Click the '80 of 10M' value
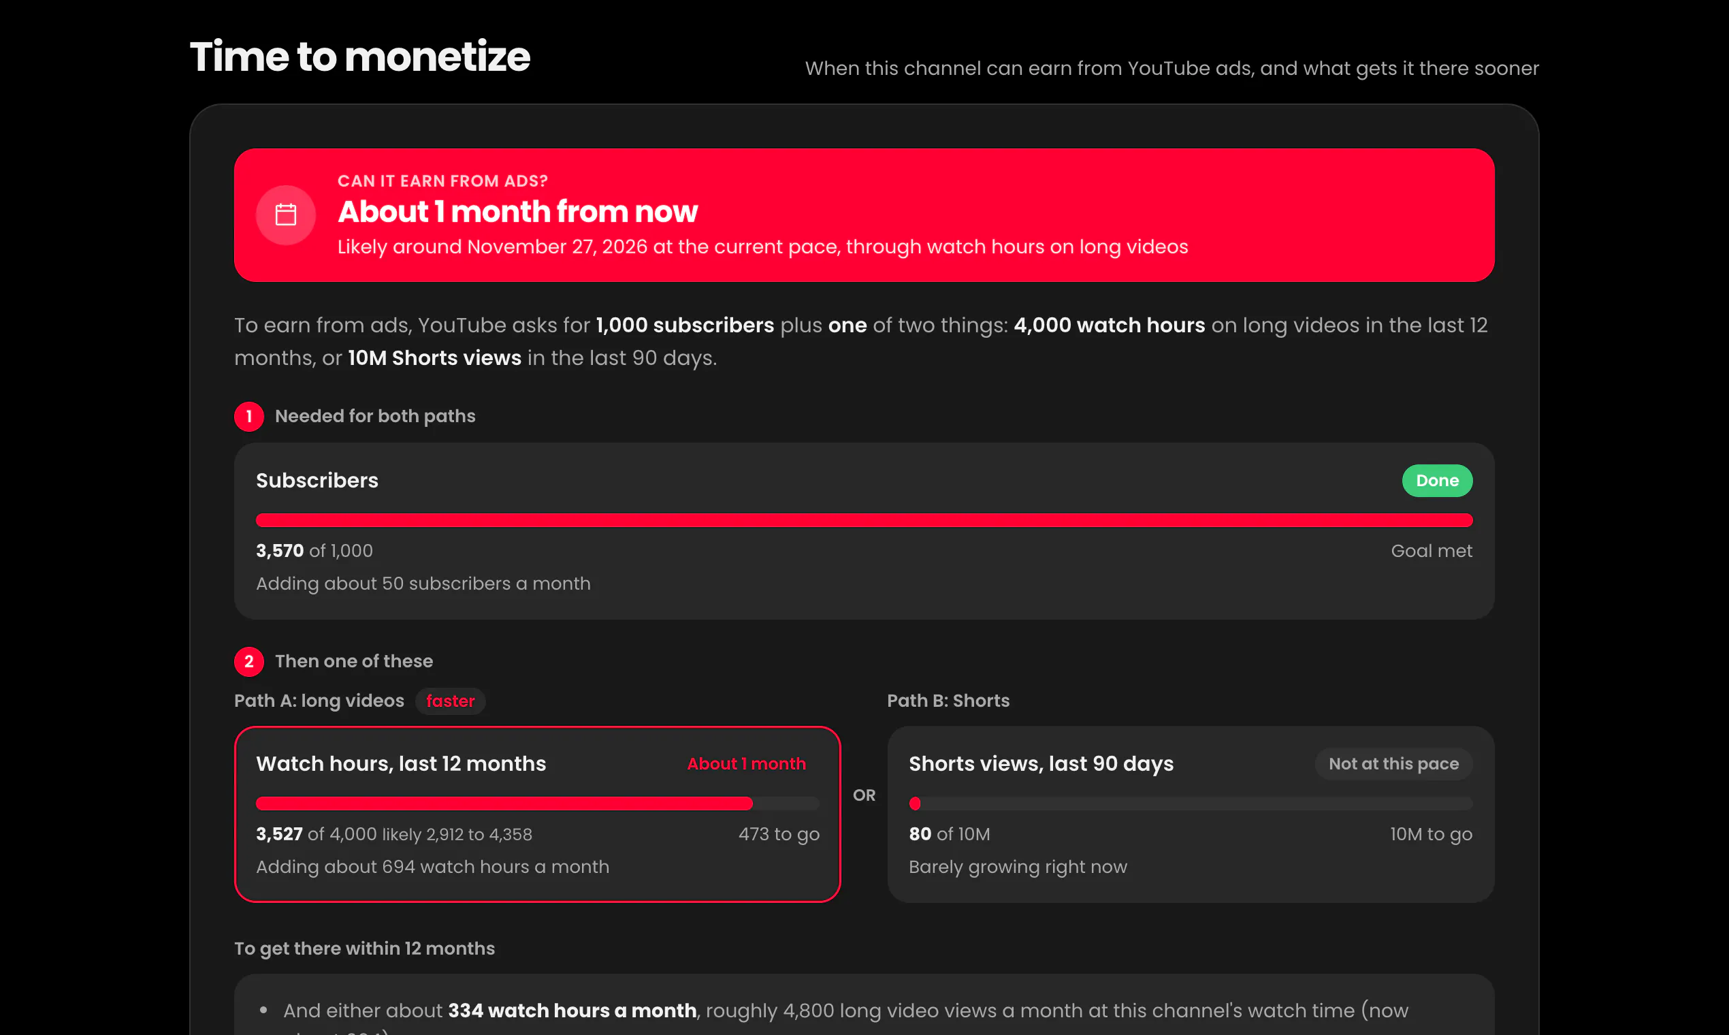 pyautogui.click(x=949, y=834)
